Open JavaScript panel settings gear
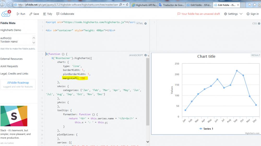261x146 pixels. 145,55
